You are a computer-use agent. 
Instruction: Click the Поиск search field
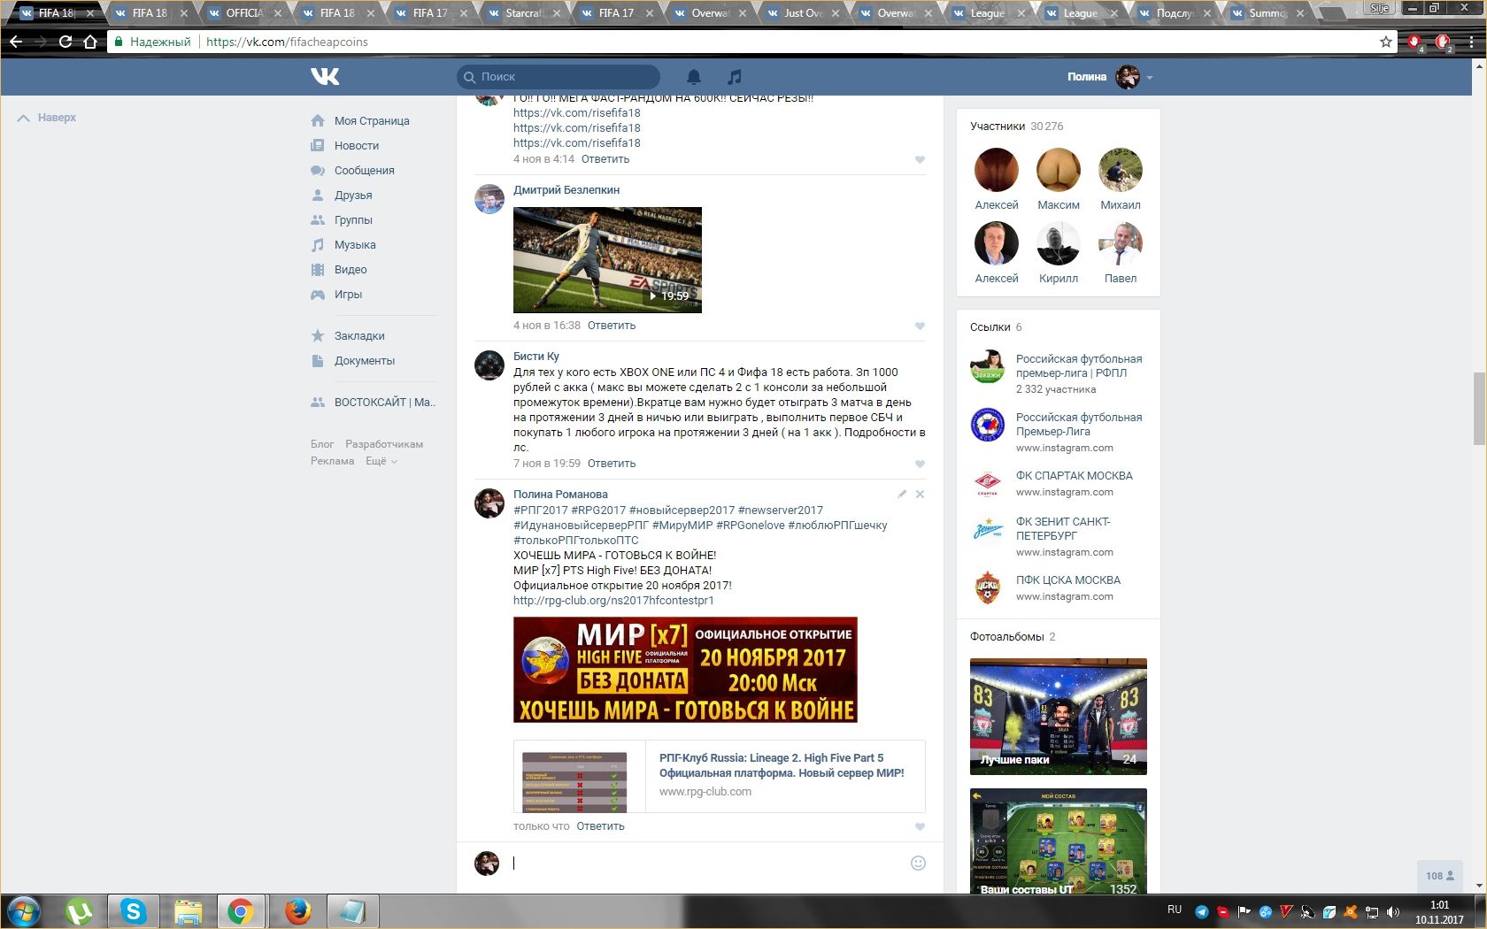[x=559, y=77]
